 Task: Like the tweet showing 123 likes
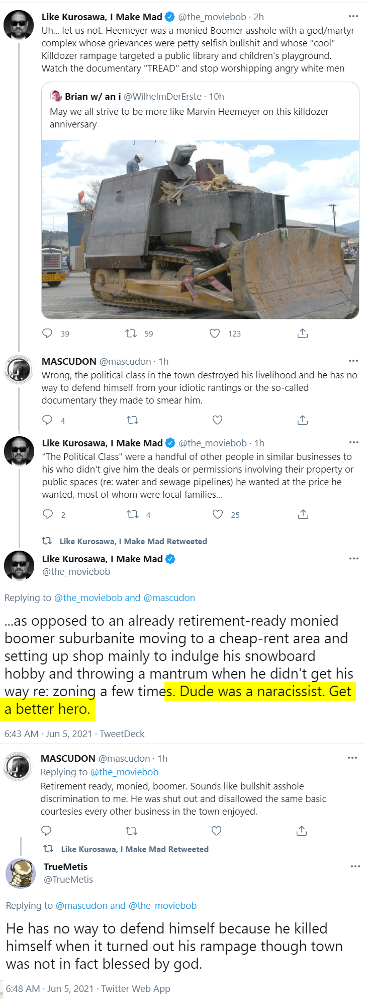coord(215,333)
